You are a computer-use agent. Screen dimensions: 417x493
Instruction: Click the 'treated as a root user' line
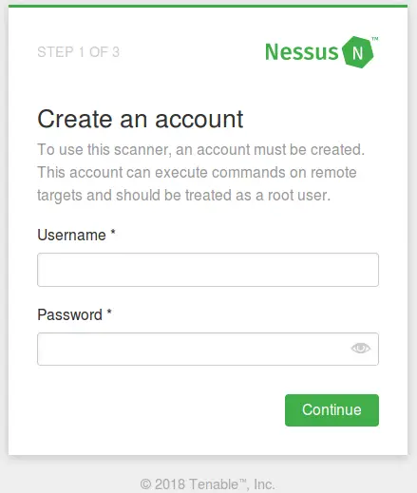[x=184, y=196]
